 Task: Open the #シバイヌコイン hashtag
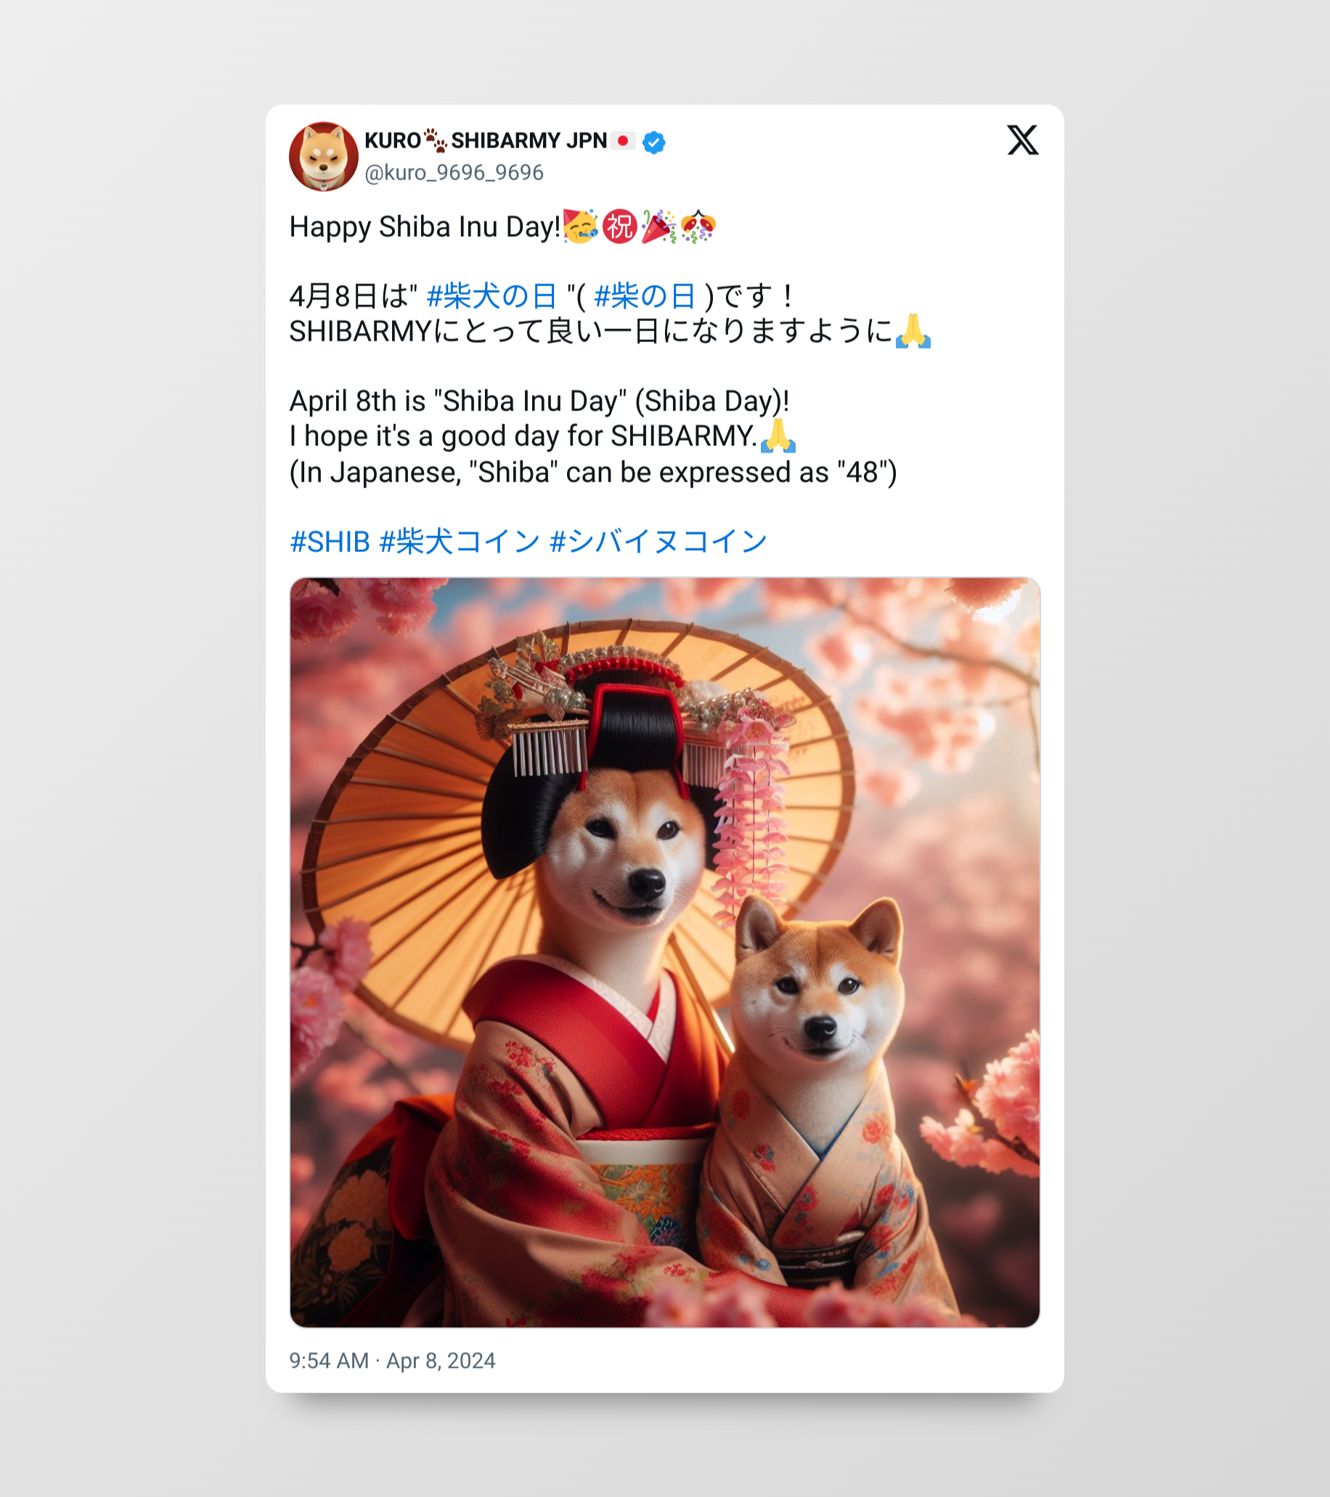658,542
